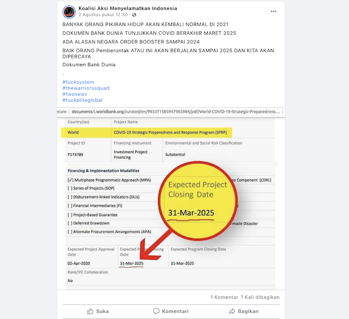Click the documents1.worldbank.org URL in the image
Screen dimensions: 349x319
176,112
